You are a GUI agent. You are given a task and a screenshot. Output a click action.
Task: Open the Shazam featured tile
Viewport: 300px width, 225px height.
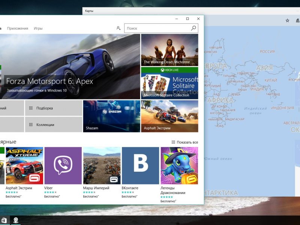(111, 116)
